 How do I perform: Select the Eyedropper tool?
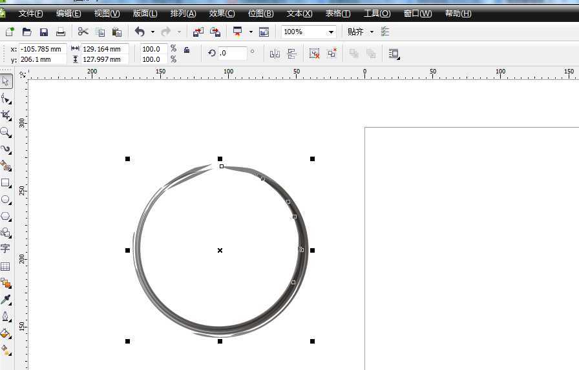pyautogui.click(x=6, y=300)
